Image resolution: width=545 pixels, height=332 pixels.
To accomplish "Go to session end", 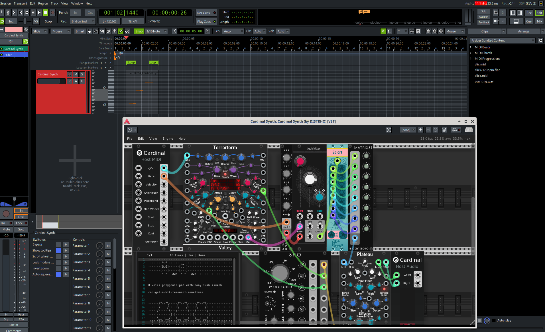I will tap(20, 13).
